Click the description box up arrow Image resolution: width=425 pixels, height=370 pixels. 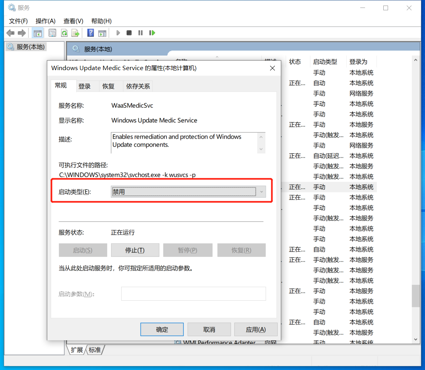[x=261, y=137]
